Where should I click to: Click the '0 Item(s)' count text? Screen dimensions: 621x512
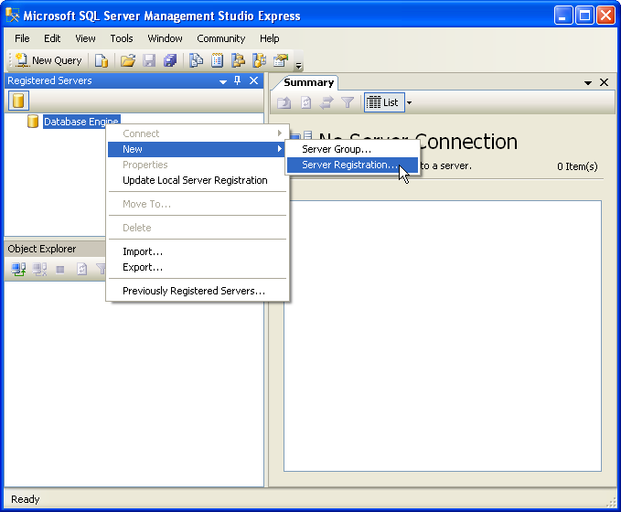[577, 166]
